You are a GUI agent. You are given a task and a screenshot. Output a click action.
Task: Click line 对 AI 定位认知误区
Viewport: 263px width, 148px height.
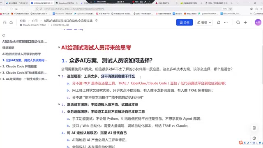pyautogui.click(x=97, y=133)
